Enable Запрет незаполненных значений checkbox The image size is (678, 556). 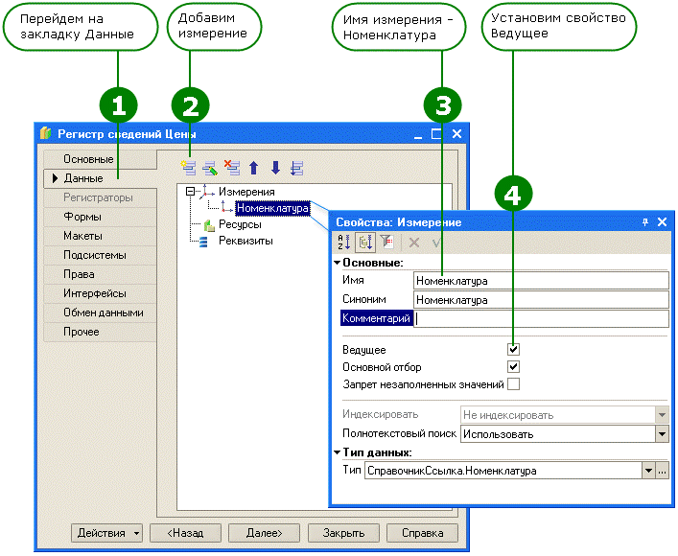coord(514,384)
